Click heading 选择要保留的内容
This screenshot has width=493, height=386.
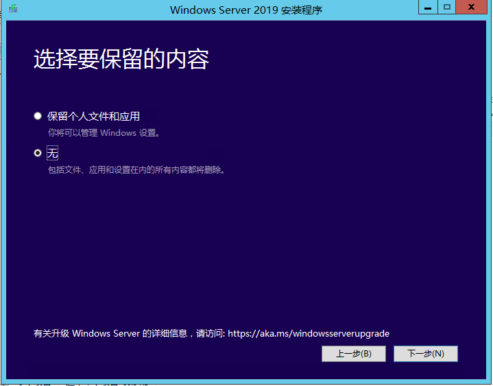121,59
